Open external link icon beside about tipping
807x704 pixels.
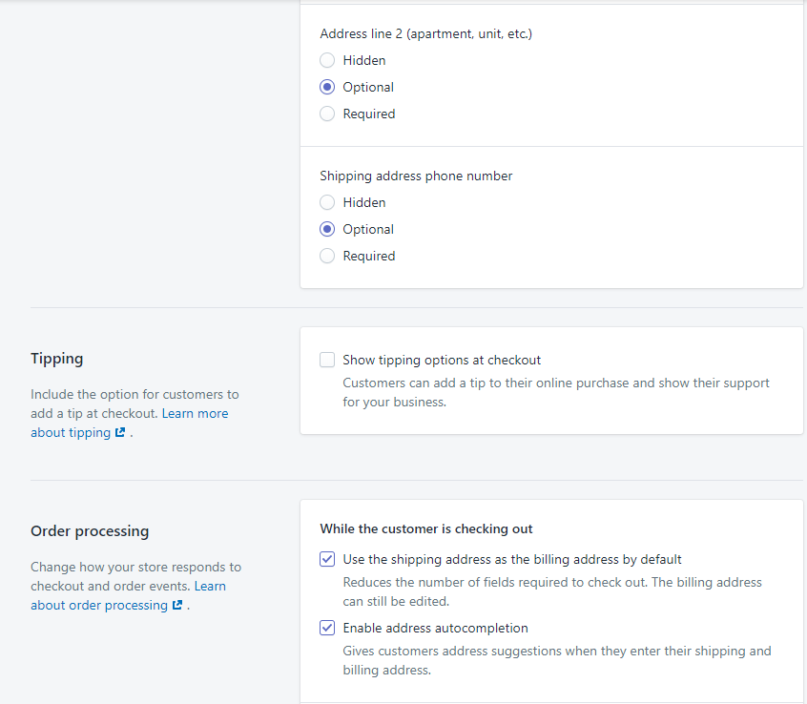120,433
